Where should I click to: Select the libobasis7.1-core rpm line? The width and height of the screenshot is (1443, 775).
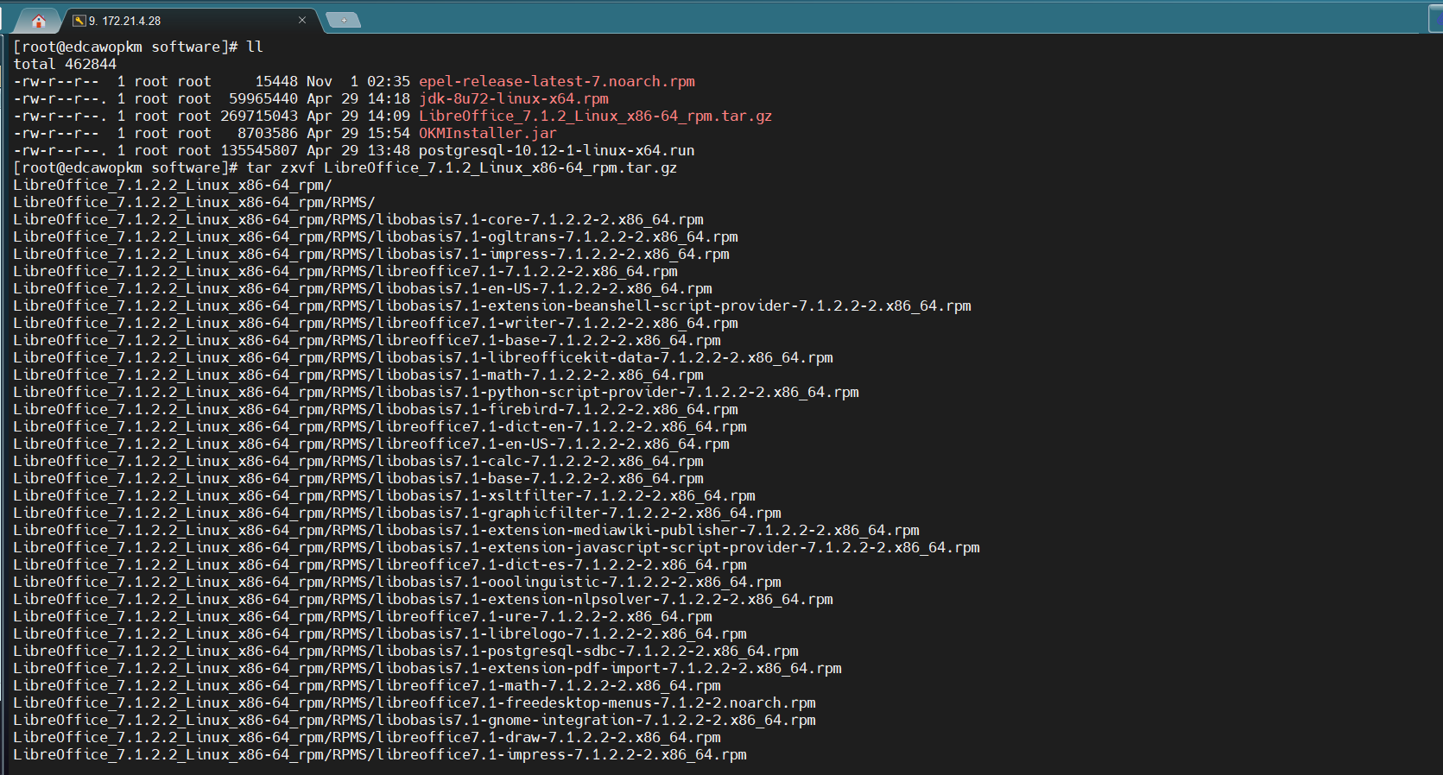[358, 219]
